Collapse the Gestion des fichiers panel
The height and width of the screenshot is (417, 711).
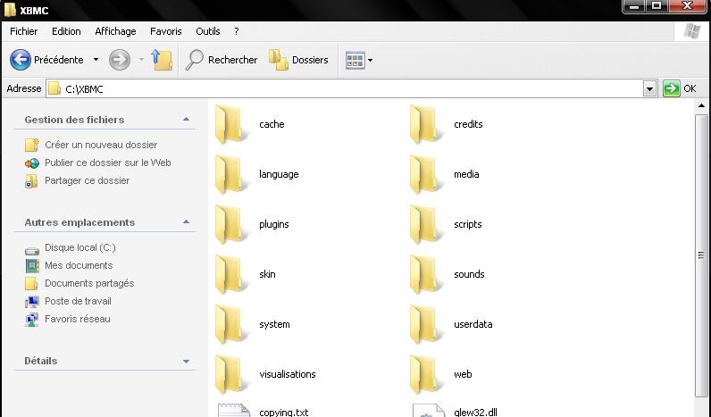tap(186, 120)
